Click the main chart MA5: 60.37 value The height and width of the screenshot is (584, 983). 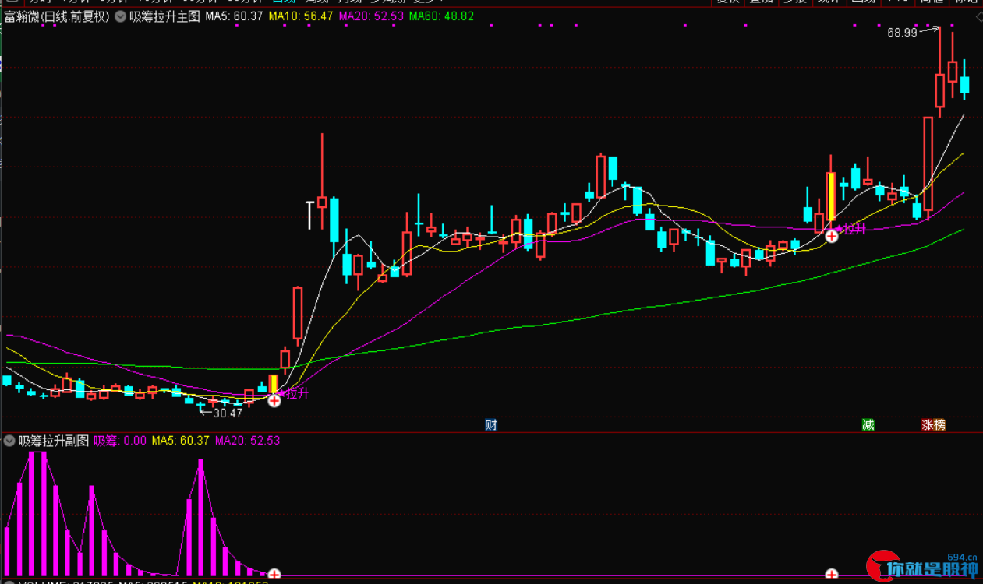[x=234, y=16]
